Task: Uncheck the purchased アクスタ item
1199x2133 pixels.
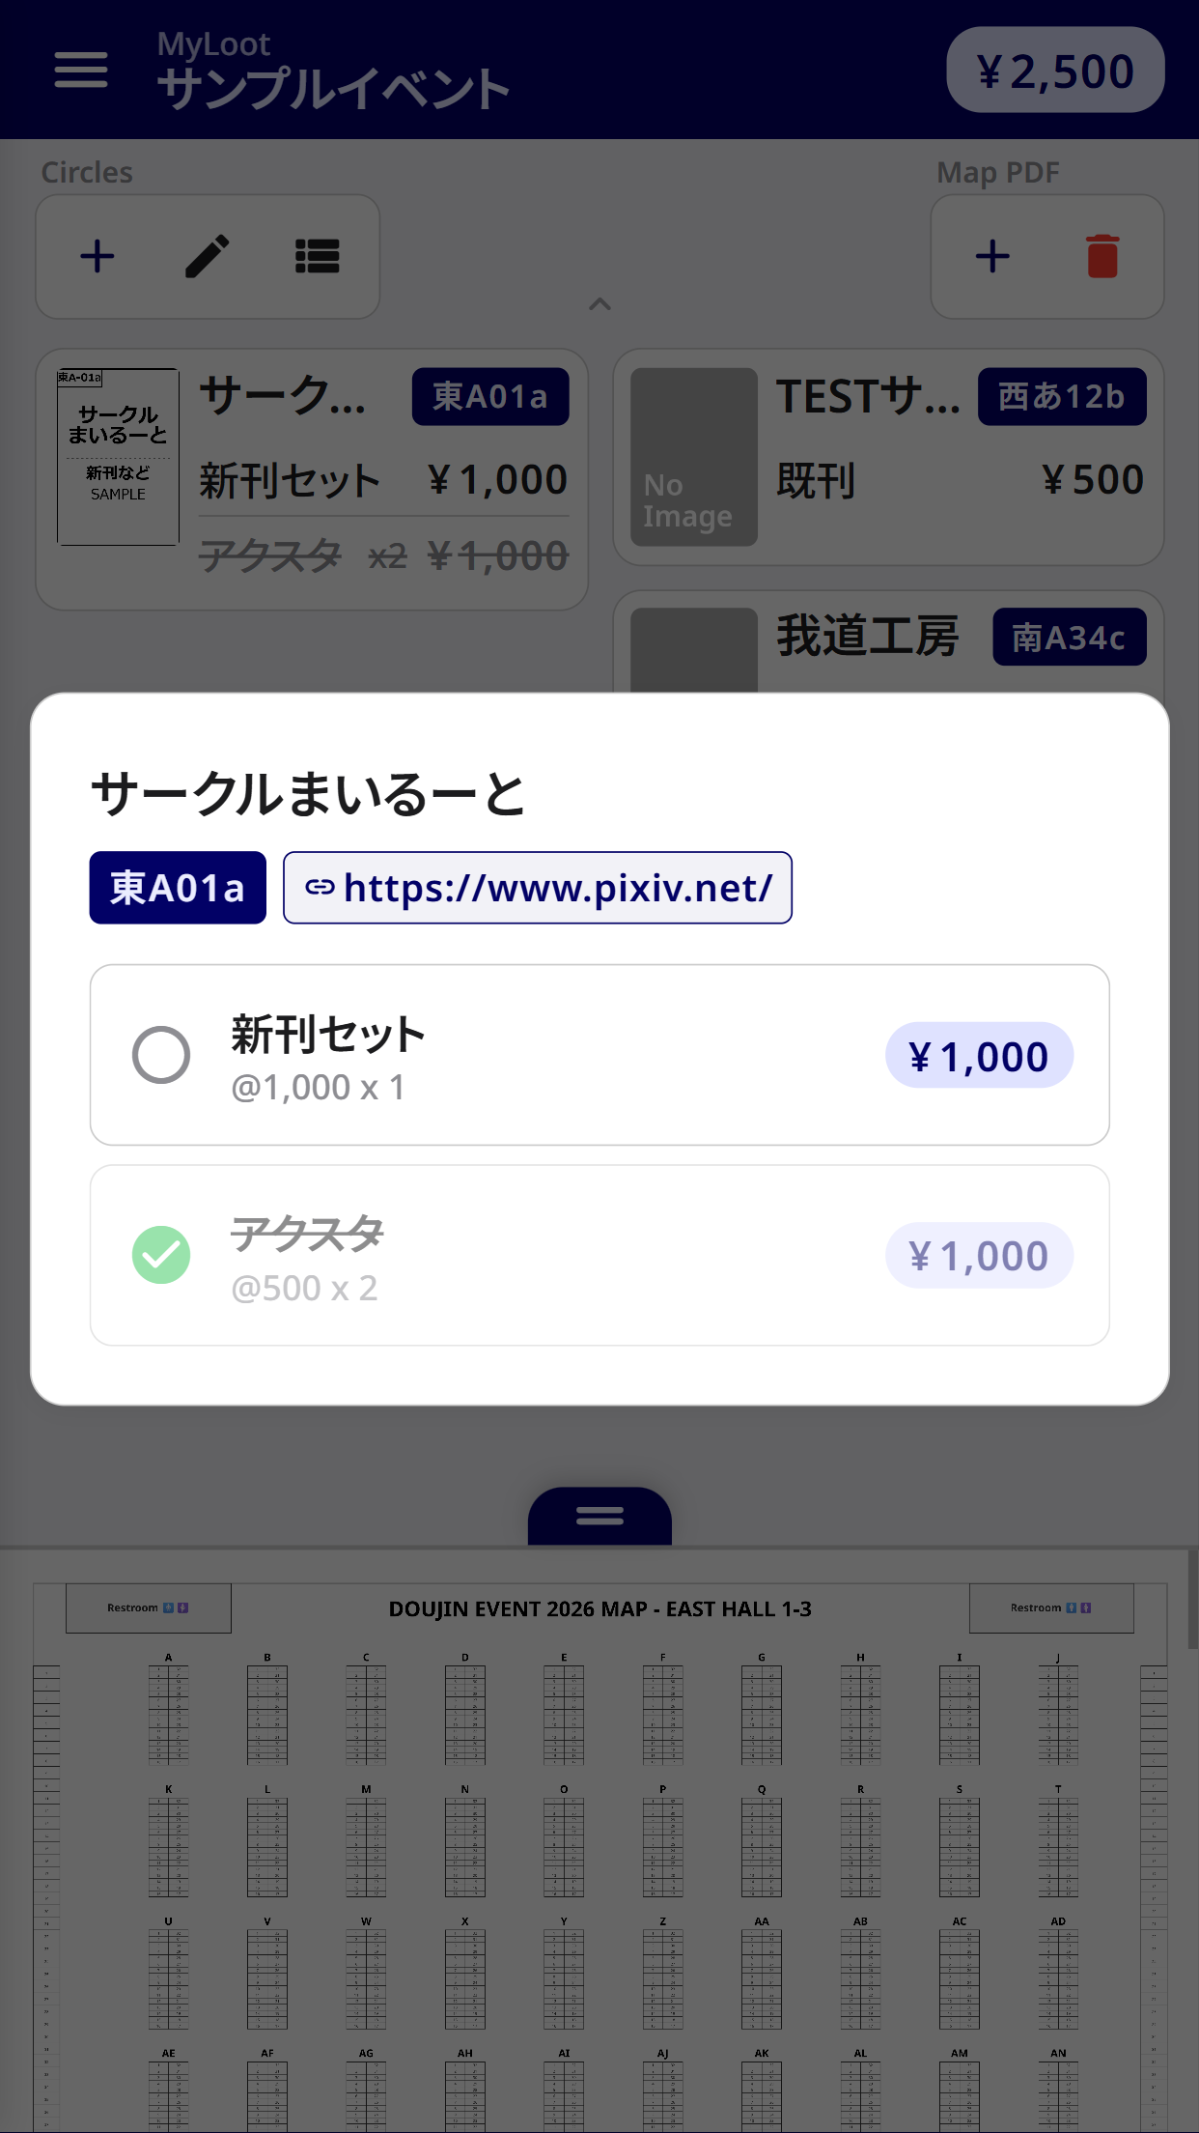Action: (161, 1255)
